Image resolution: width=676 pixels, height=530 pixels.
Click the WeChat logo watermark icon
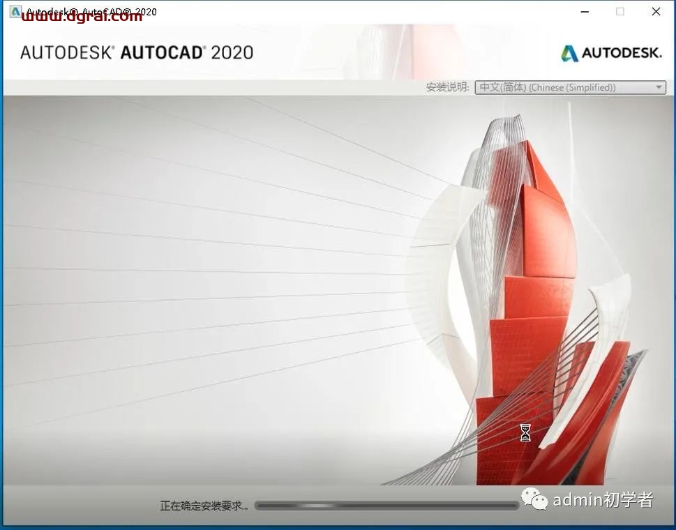pos(534,499)
